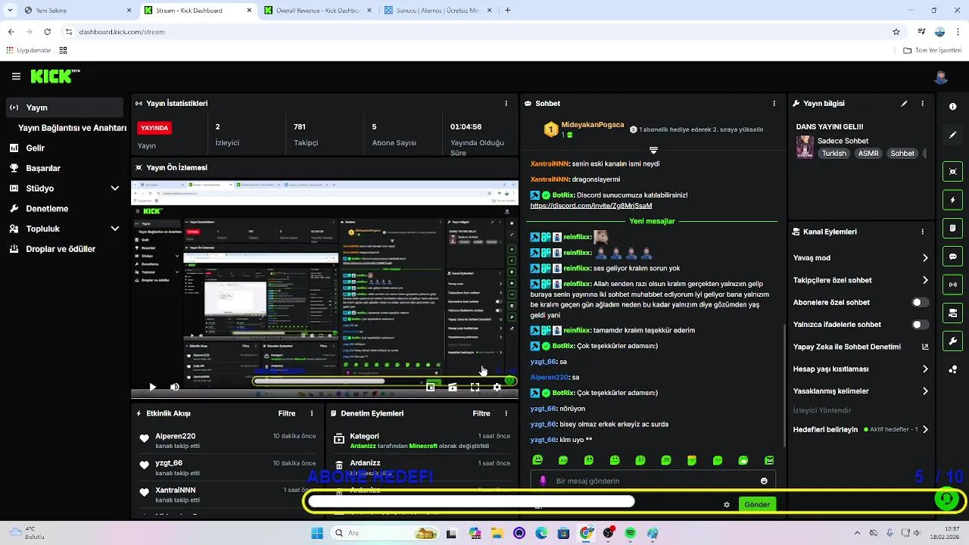This screenshot has width=969, height=545.
Task: Open Denetleme in the sidebar
Action: click(64, 208)
